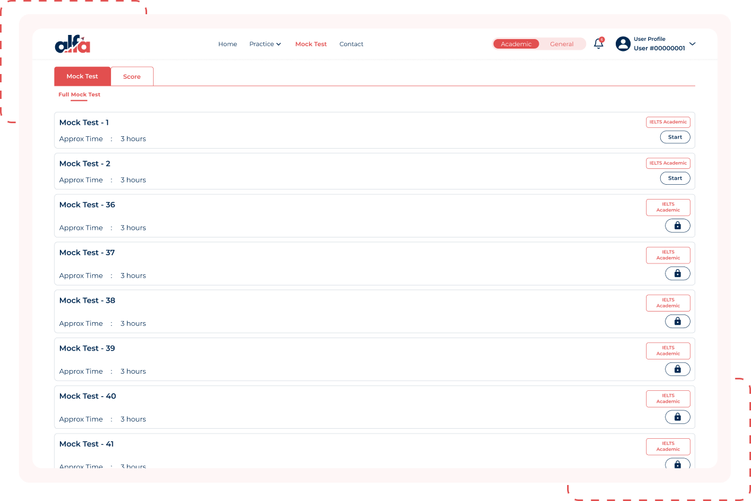This screenshot has height=501, width=751.
Task: Click the lock icon for Mock Test - 37
Action: click(677, 274)
